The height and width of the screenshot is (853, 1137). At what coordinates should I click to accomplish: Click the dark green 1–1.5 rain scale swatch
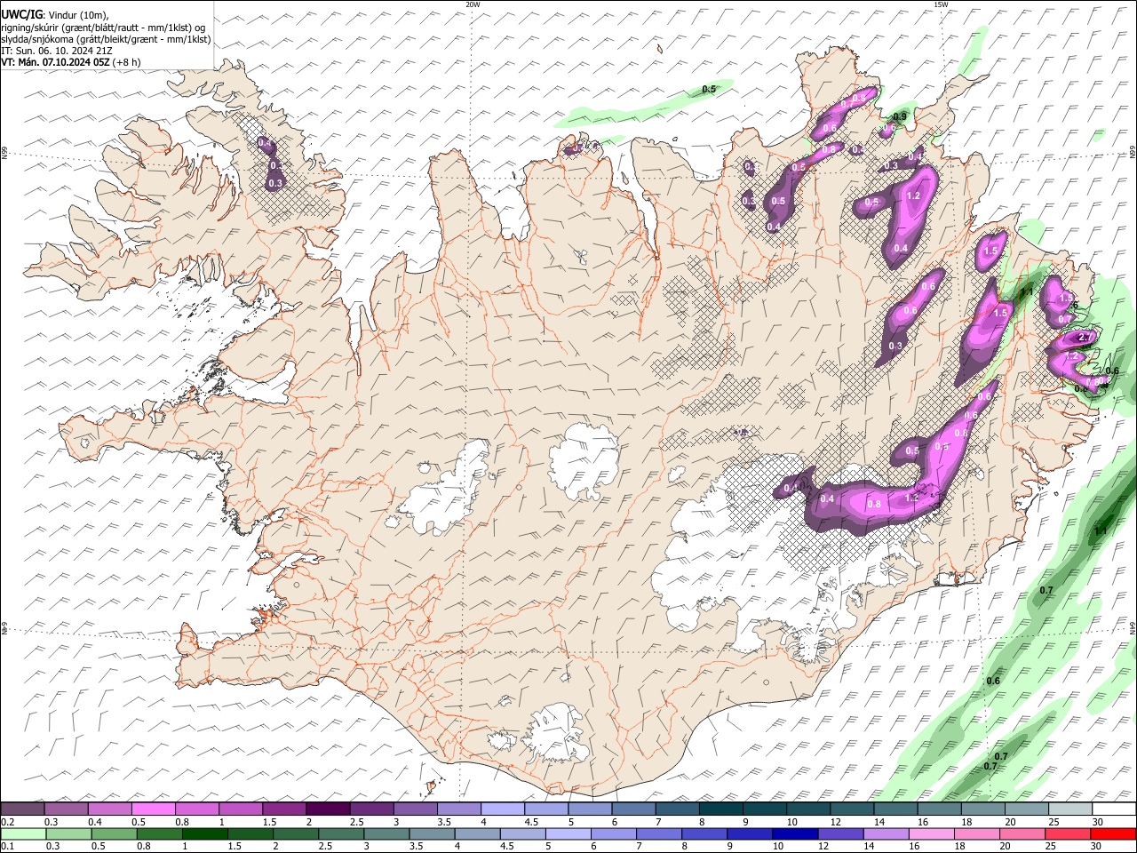tap(204, 833)
